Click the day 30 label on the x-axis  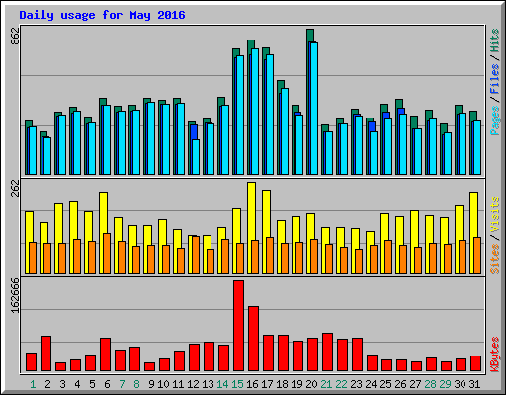pyautogui.click(x=460, y=384)
